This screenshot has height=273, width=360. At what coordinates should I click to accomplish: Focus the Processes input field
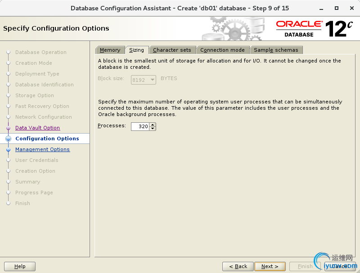pyautogui.click(x=140, y=126)
